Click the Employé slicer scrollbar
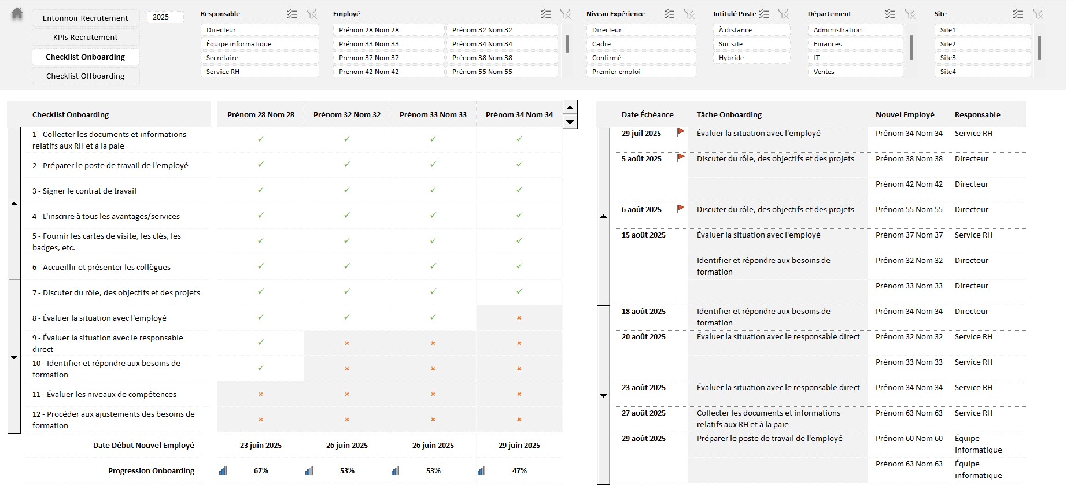Screen dimensions: 1074x493 (x=567, y=44)
